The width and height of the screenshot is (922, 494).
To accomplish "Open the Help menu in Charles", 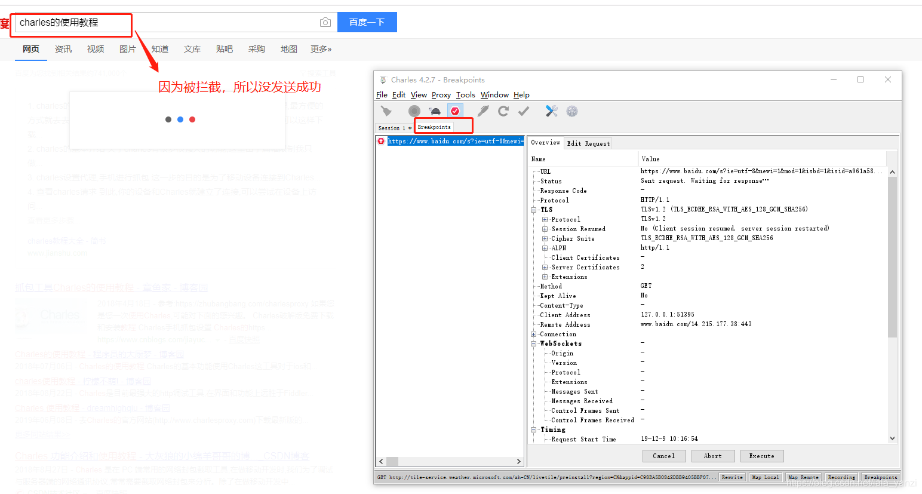I will [x=521, y=95].
